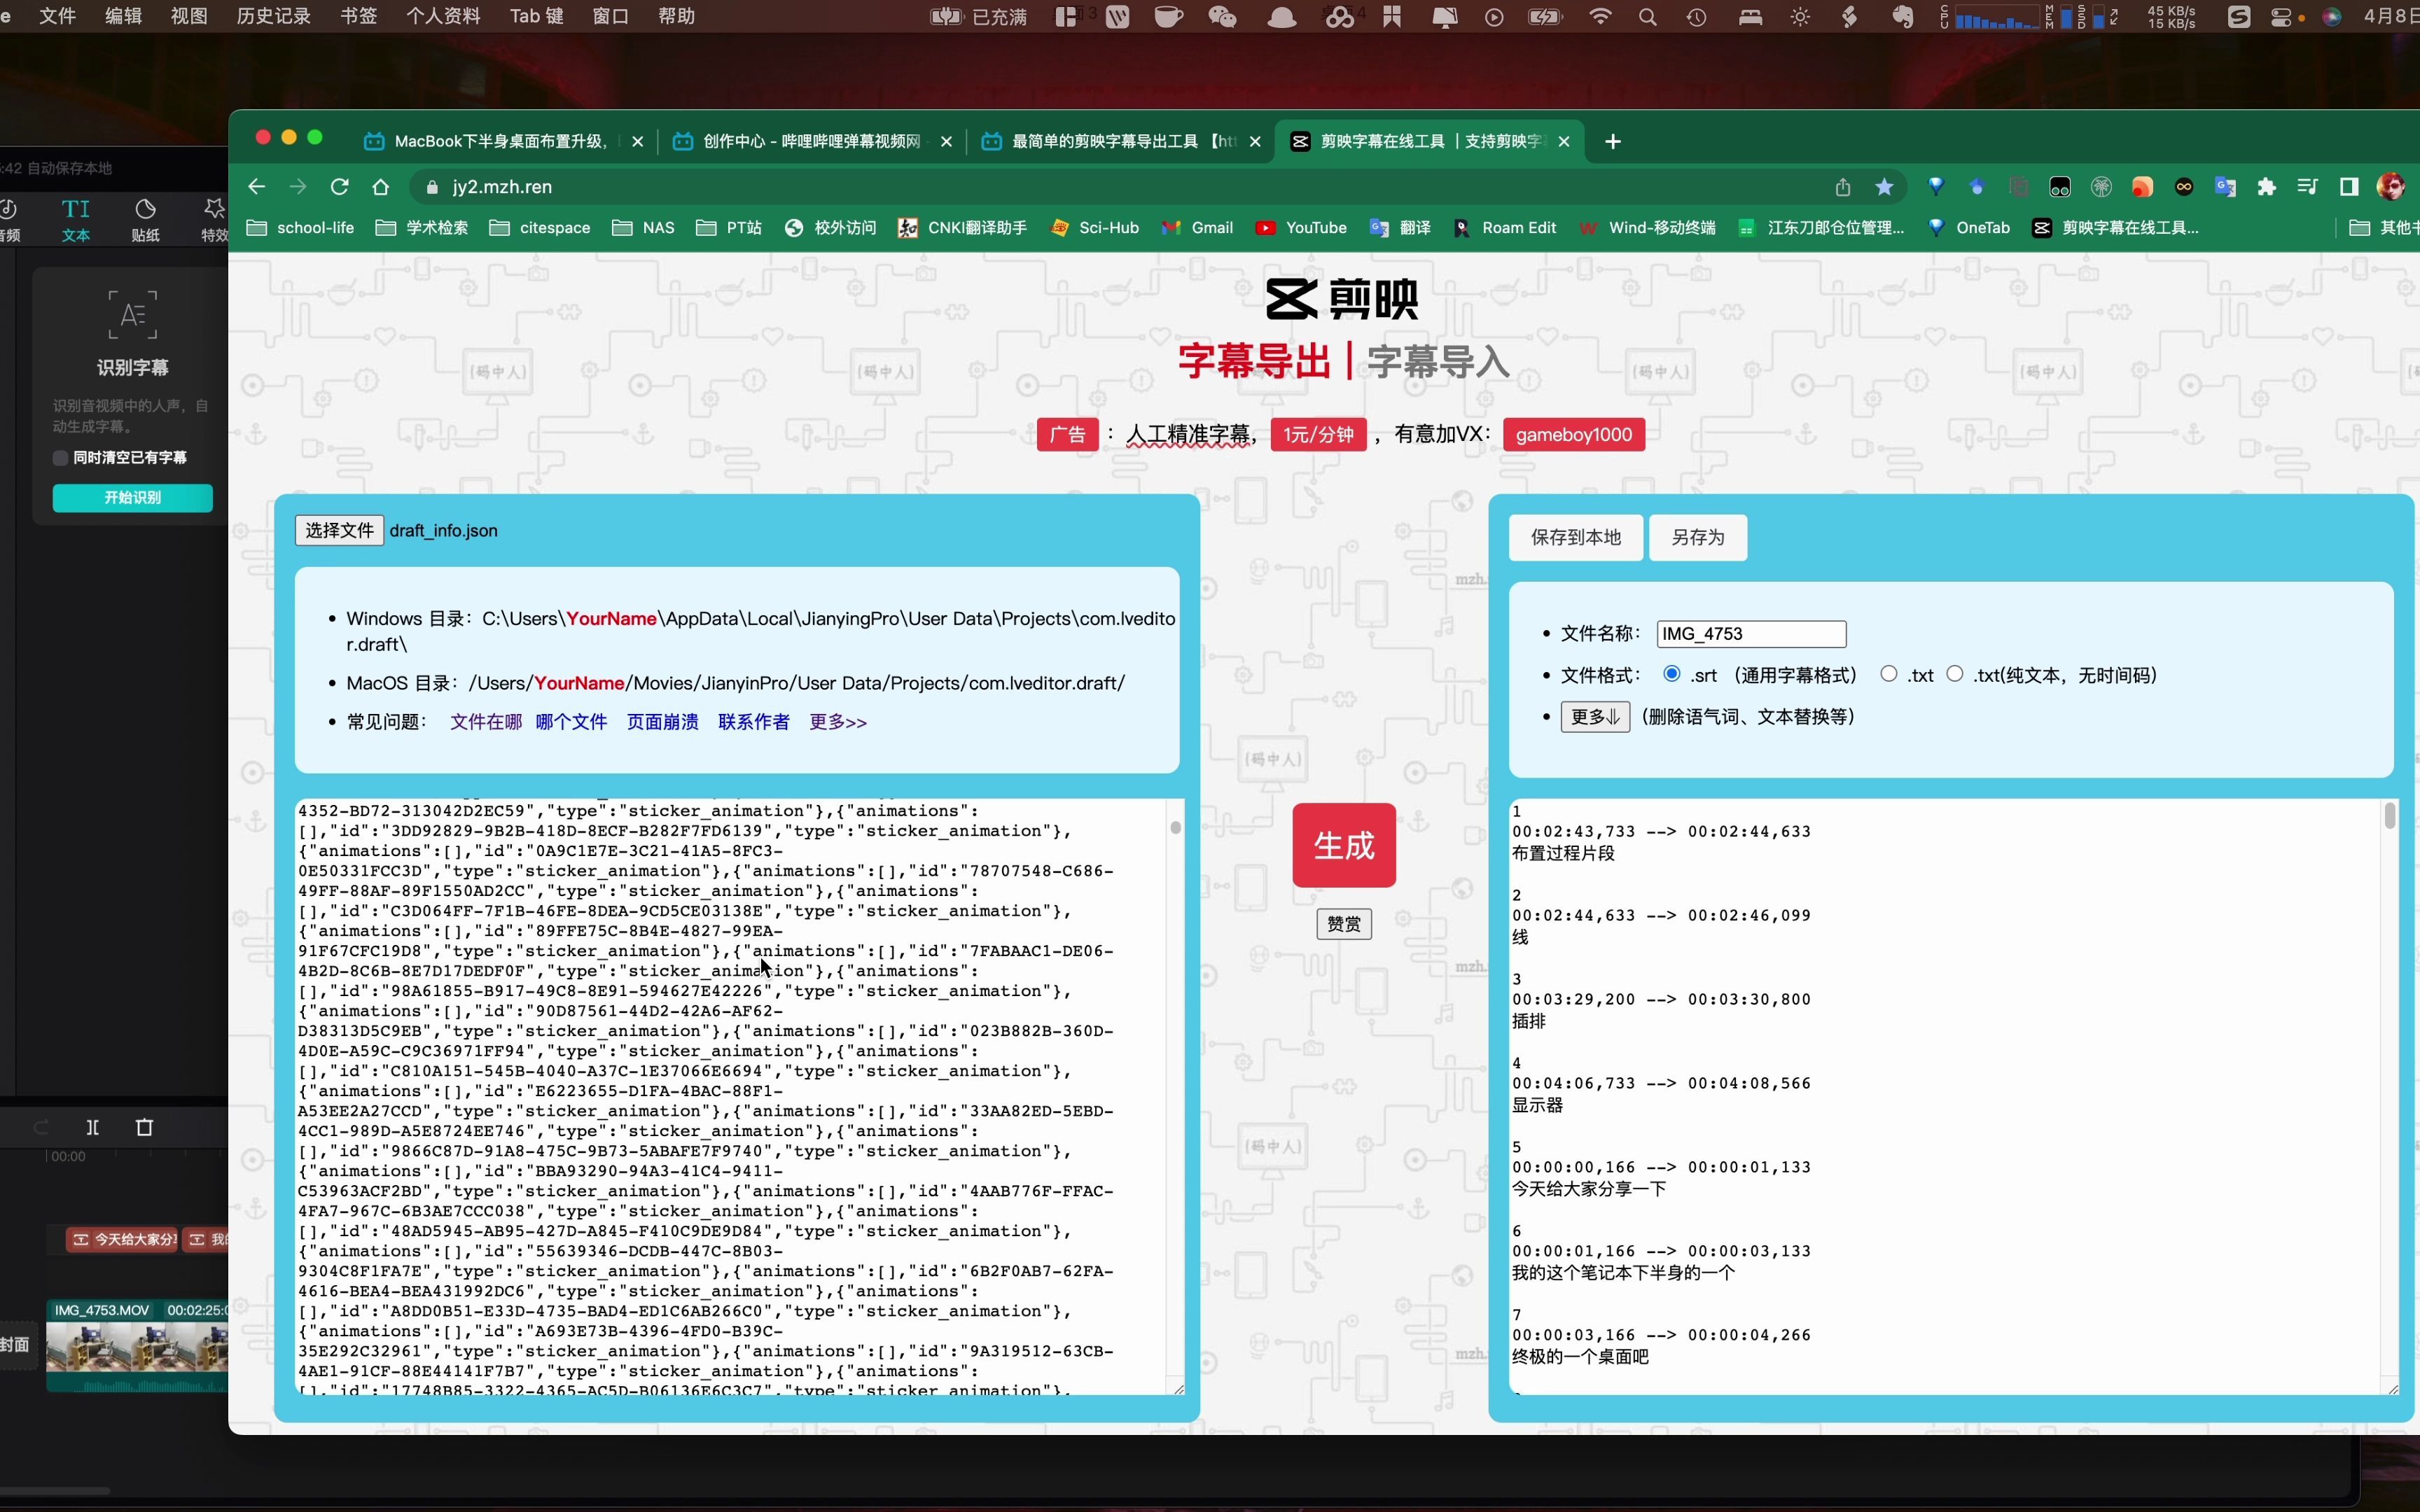Open Spotlight search in the macOS menu bar
The height and width of the screenshot is (1512, 2420).
1647,17
